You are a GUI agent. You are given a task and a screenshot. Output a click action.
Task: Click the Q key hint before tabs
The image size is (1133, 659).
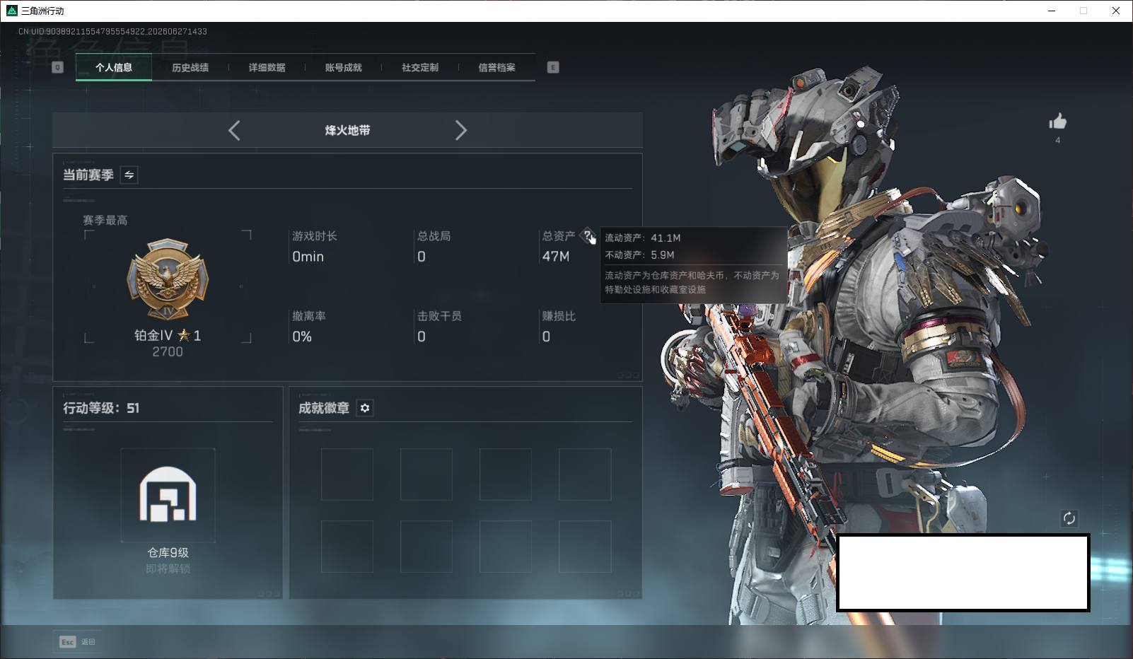point(58,67)
